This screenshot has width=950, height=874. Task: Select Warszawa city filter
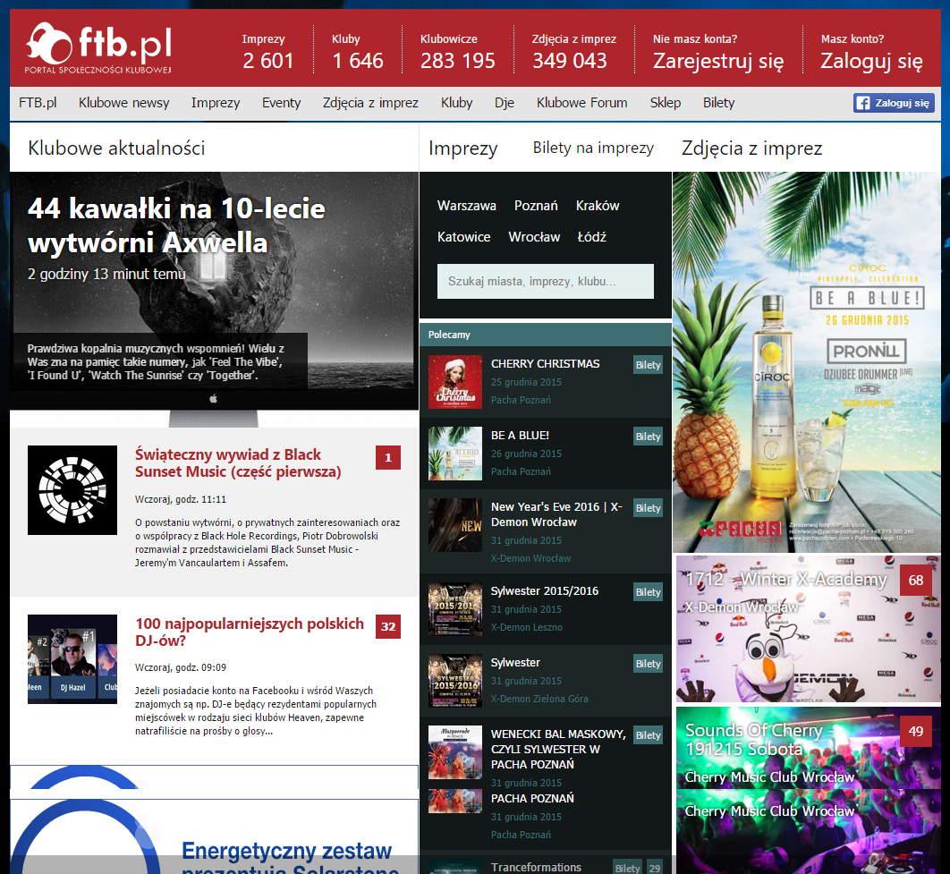[x=466, y=206]
